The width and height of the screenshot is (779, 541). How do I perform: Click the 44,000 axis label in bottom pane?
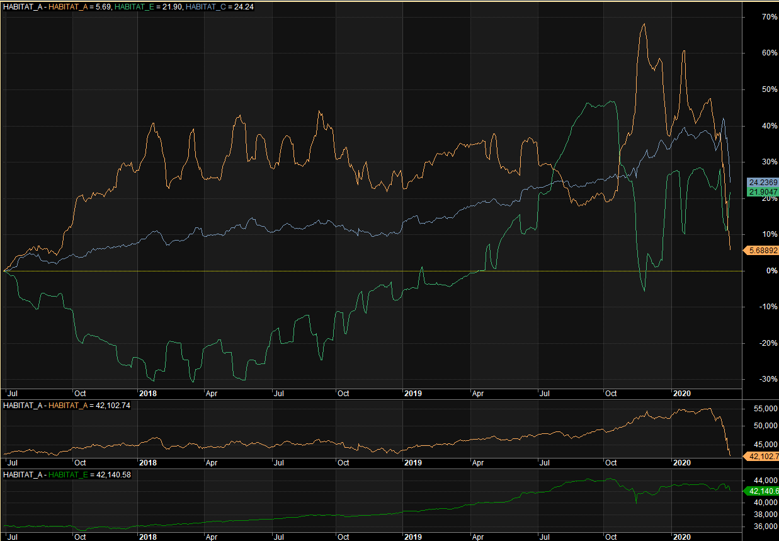[765, 480]
